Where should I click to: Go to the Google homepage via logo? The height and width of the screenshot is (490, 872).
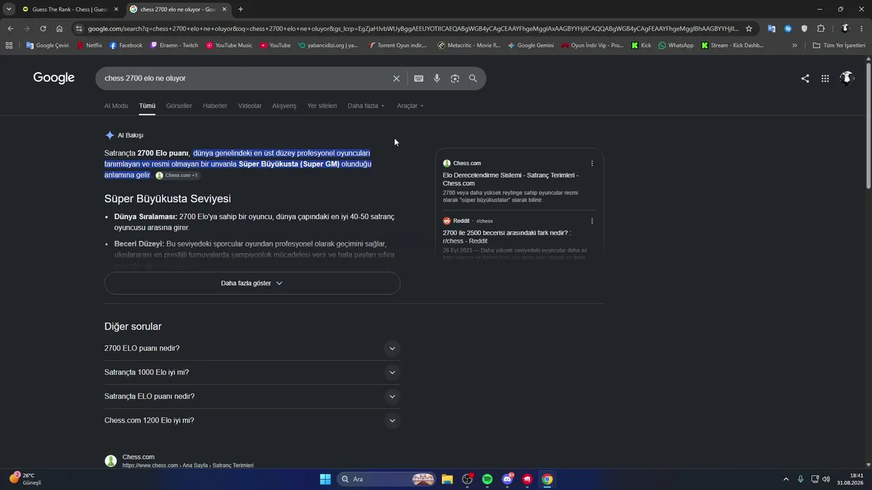tap(54, 78)
